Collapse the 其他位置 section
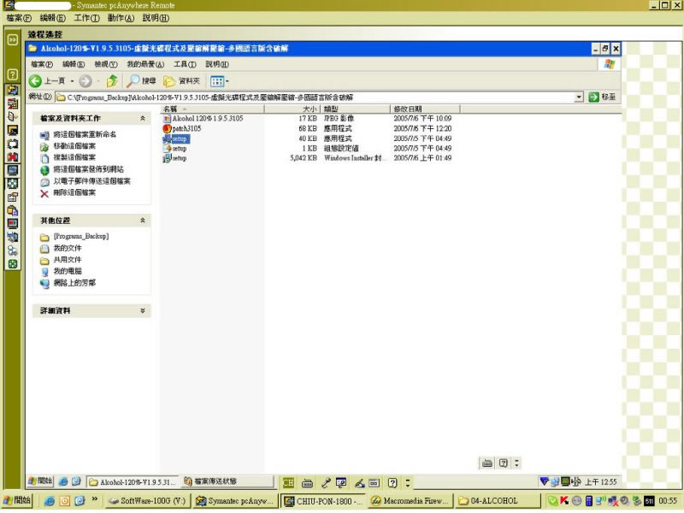The height and width of the screenshot is (513, 684). [143, 221]
